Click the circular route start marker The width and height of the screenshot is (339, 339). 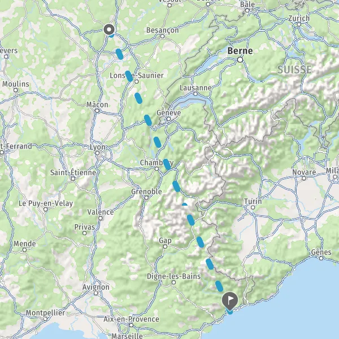pos(109,29)
